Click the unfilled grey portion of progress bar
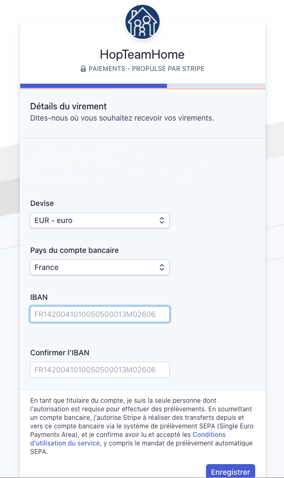This screenshot has height=478, width=284. [216, 86]
